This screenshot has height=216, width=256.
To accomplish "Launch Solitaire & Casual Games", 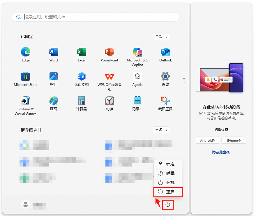I will point(26,101).
